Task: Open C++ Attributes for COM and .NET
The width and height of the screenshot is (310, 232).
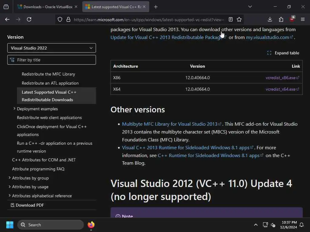Action: [x=44, y=160]
